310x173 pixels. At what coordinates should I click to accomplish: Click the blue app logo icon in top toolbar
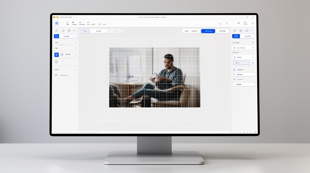tap(57, 23)
